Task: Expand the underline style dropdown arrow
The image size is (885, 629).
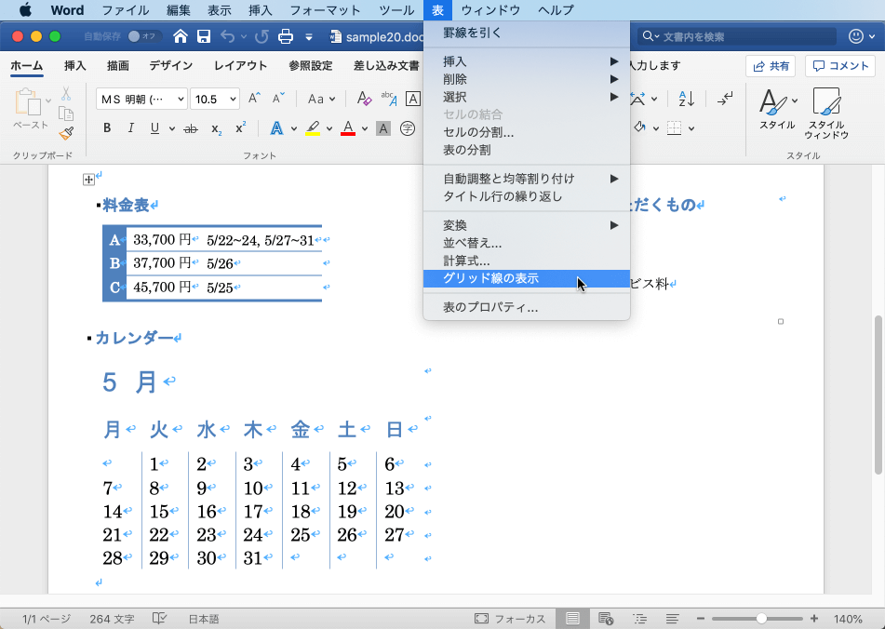Action: point(171,129)
